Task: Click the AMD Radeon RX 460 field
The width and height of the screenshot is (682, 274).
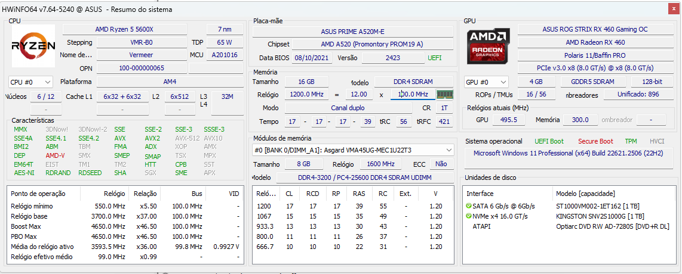Action: tap(595, 42)
